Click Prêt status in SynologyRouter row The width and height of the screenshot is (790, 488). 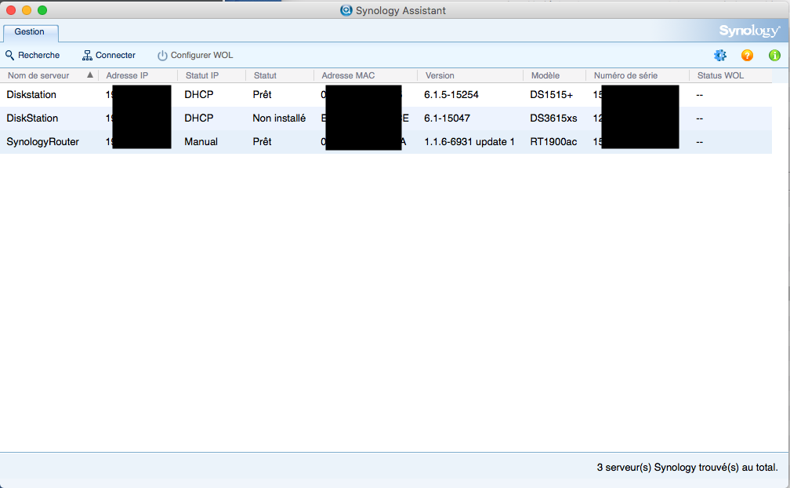262,142
